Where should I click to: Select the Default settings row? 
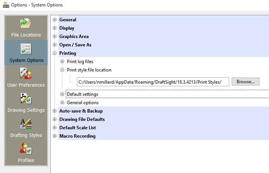point(167,94)
